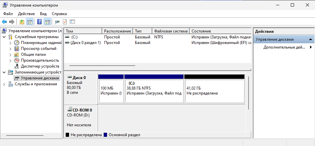Viewport: 315px width, 146px height.
Task: Select the 41,02 ГБ Не распределена space
Action: tap(214, 89)
